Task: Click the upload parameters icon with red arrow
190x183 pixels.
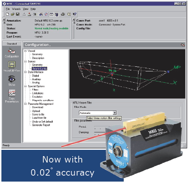Action: click(29, 14)
